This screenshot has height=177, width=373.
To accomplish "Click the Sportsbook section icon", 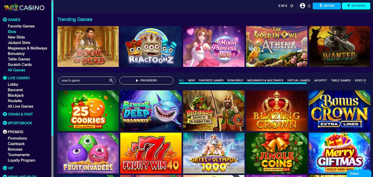I will (x=5, y=123).
